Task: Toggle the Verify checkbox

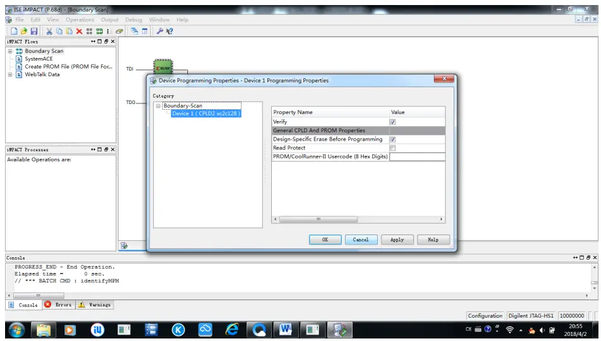Action: [x=392, y=122]
